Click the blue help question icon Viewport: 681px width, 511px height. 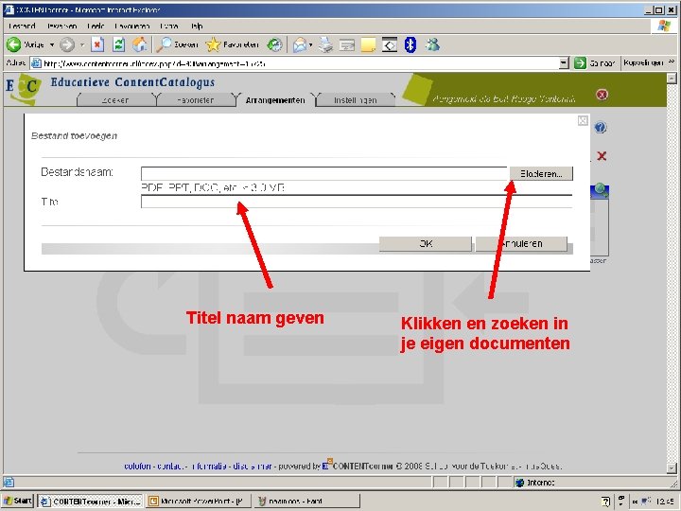[601, 128]
